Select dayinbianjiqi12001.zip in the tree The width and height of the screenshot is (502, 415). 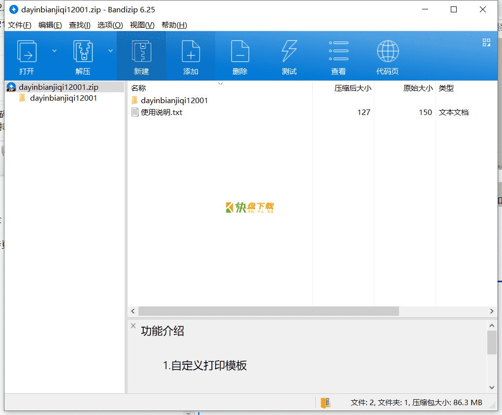tap(59, 87)
